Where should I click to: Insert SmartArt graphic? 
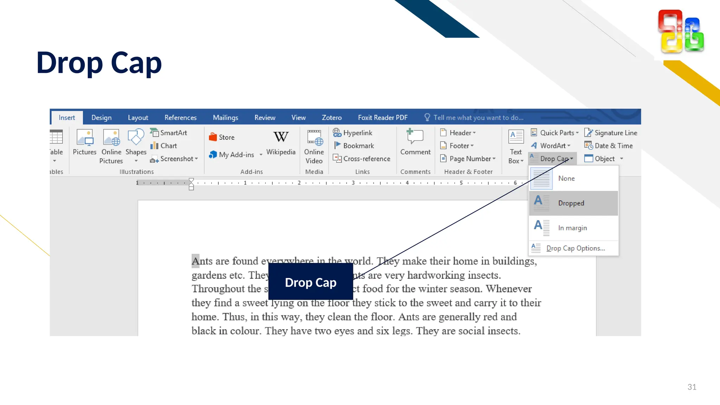[169, 133]
